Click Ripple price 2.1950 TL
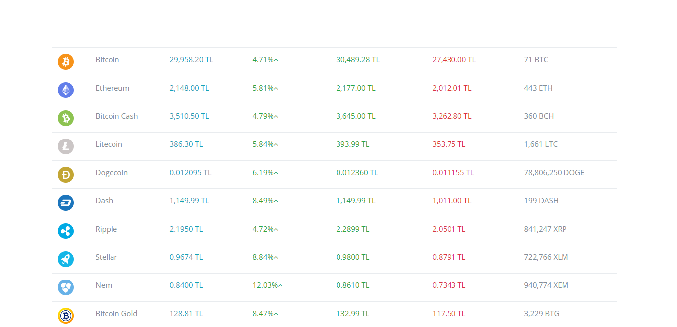The image size is (677, 327). pos(186,229)
